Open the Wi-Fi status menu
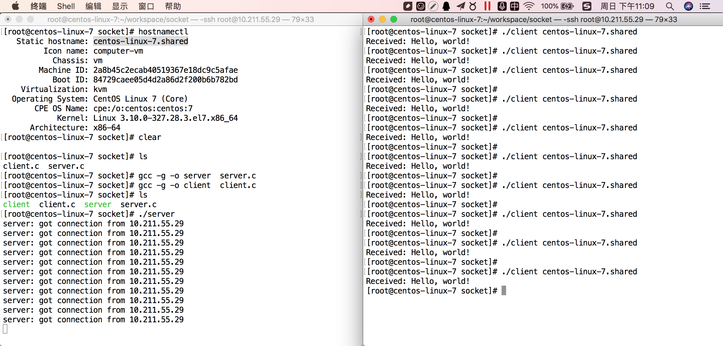The image size is (723, 346). pos(529,6)
